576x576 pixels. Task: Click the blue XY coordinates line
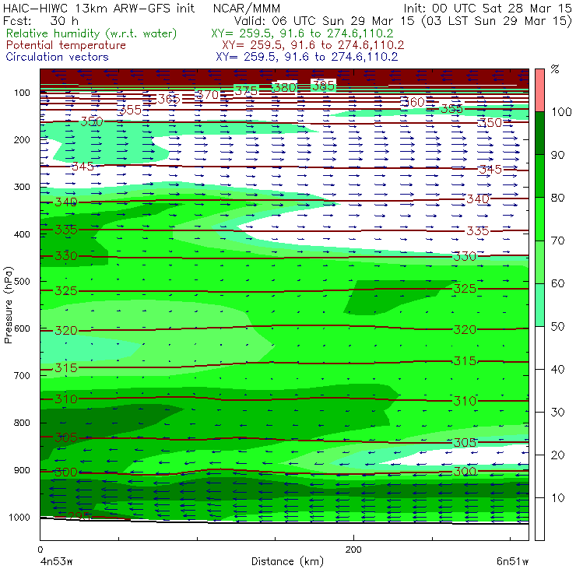pyautogui.click(x=307, y=57)
